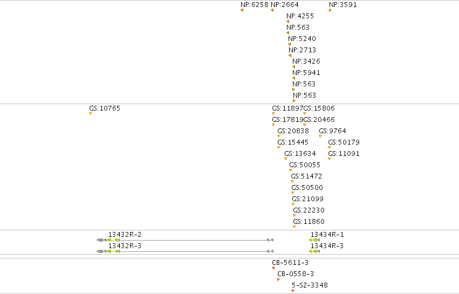Pick the GS:50179 triangle glyph
Viewport: 459px width, 294px height.
330,148
